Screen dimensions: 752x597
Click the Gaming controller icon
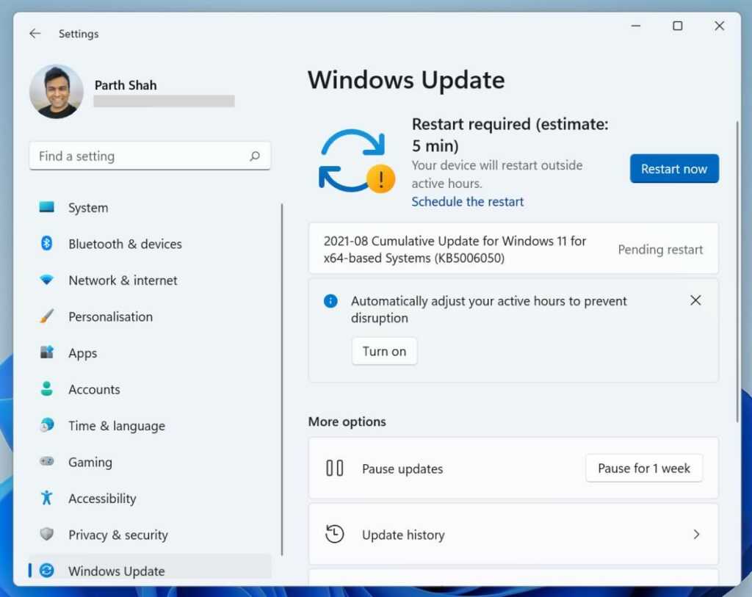[x=47, y=462]
